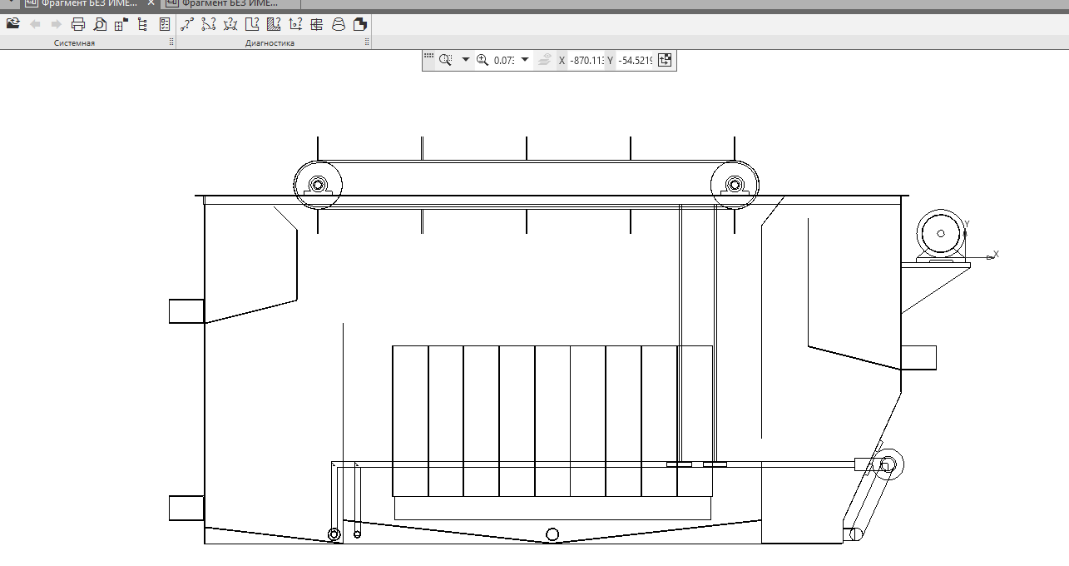
Task: Expand the zoom window dropdown arrow
Action: click(465, 60)
